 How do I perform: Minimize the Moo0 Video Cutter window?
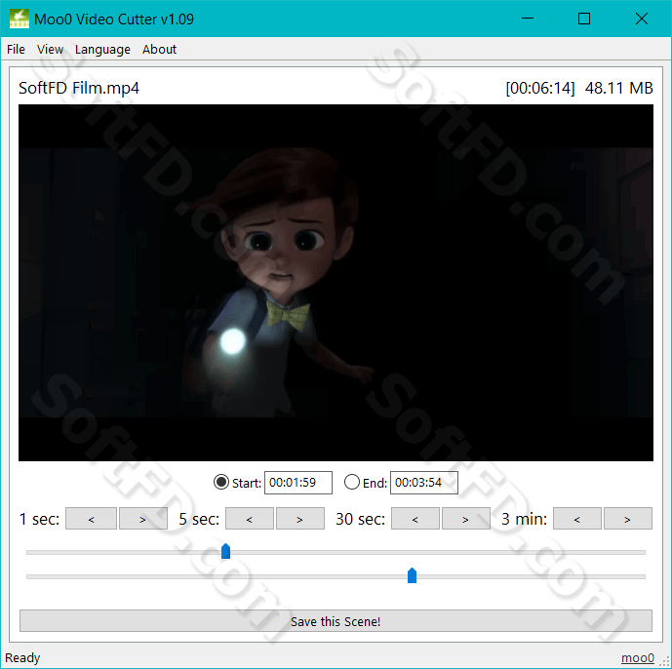[528, 19]
